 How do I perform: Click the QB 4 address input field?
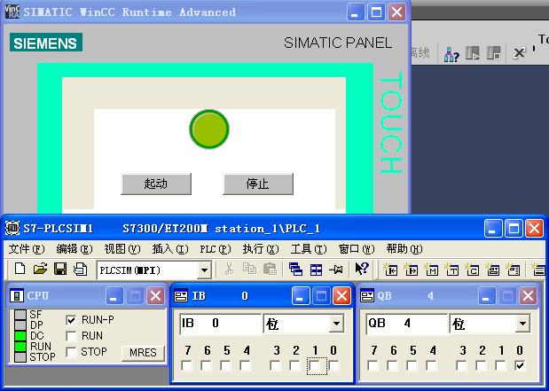pyautogui.click(x=407, y=324)
